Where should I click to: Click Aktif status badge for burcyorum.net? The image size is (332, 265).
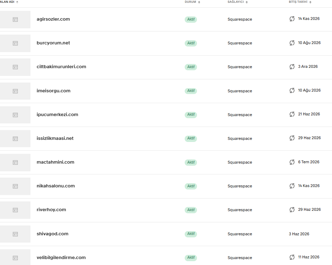coord(191,43)
